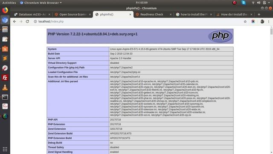This screenshot has height=154, width=273.
Task: Launch the Files manager from dock
Action: pos(5,30)
